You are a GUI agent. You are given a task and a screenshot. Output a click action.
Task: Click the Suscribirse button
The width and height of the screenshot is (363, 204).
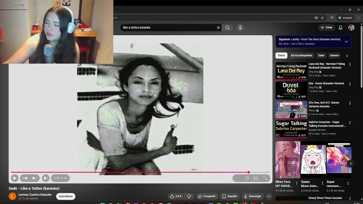(66, 196)
